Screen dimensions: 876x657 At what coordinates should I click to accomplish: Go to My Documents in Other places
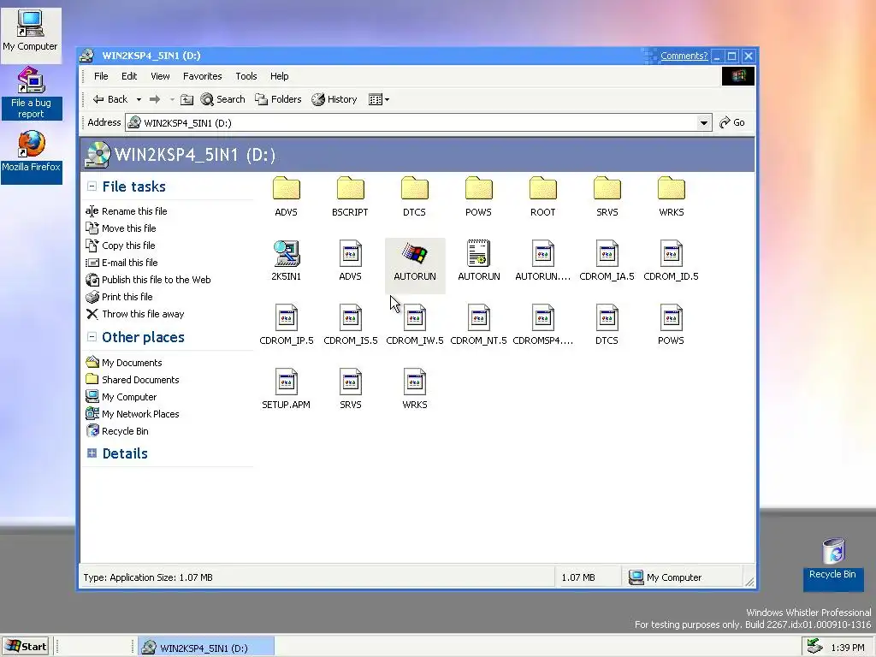123,363
